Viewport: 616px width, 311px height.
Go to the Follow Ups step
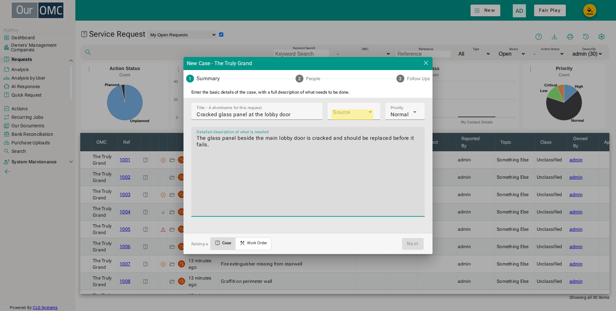pos(413,79)
